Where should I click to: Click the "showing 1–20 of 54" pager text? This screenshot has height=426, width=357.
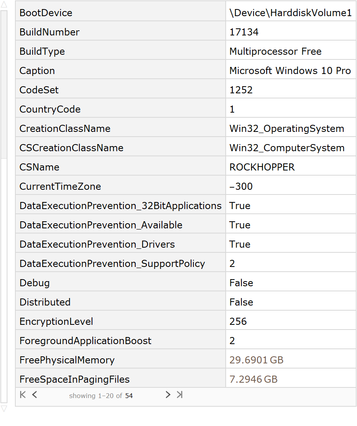coord(101,396)
